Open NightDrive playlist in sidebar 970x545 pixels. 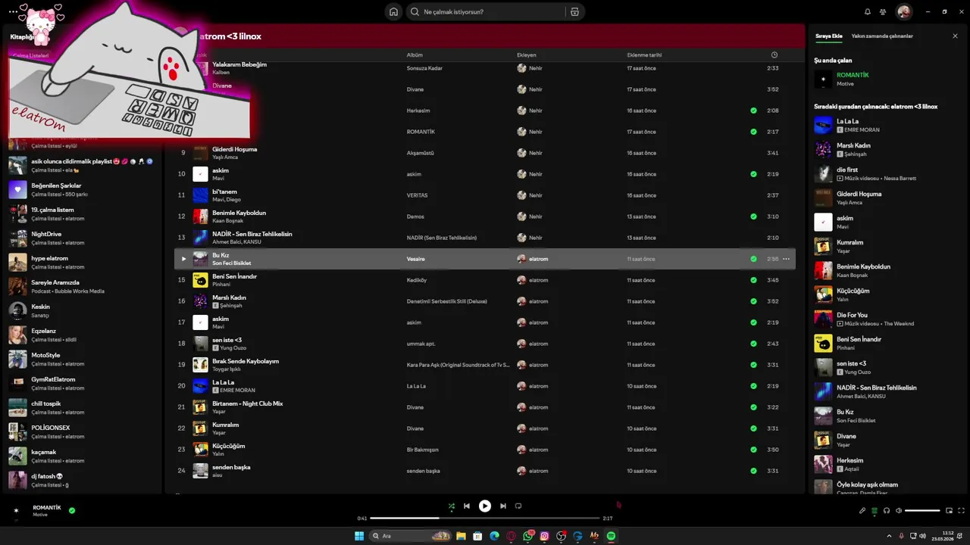tap(83, 238)
